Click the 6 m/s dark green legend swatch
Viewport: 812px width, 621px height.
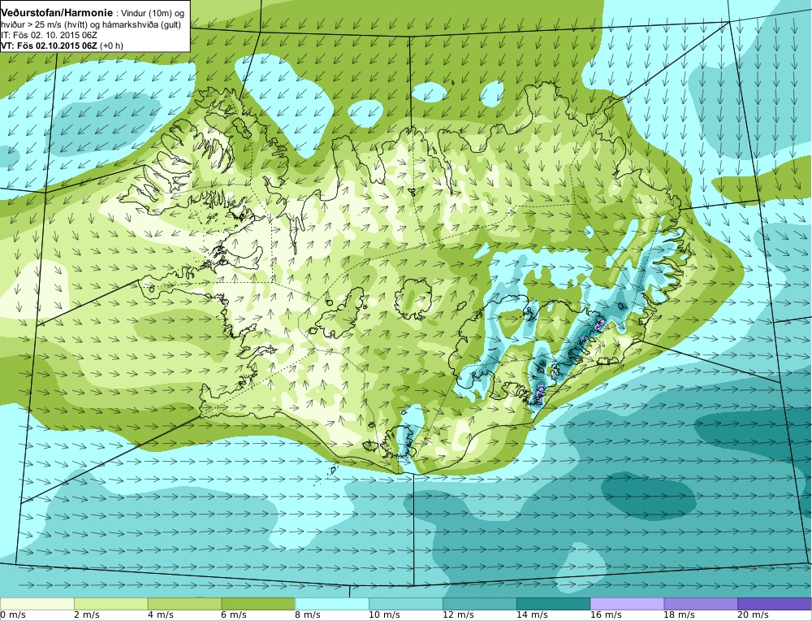pos(258,604)
